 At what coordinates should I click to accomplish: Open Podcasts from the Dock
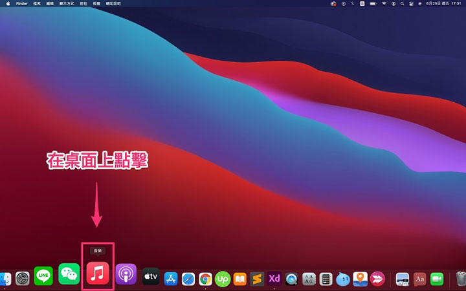[126, 274]
